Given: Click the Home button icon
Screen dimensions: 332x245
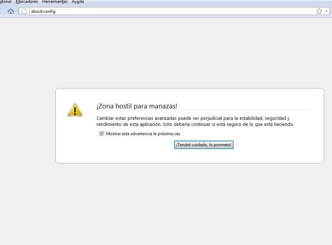Looking at the screenshot, I should pyautogui.click(x=10, y=11).
